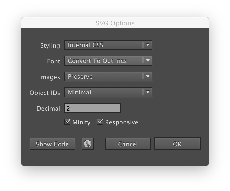Viewport: 230px width, 191px height.
Task: Click the Styling label
Action: 51,46
